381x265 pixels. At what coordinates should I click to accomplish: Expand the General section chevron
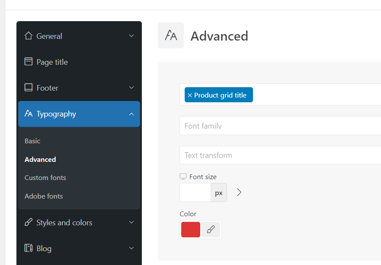point(131,36)
